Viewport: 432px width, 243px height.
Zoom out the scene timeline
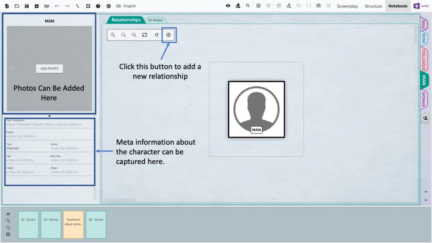click(x=8, y=227)
